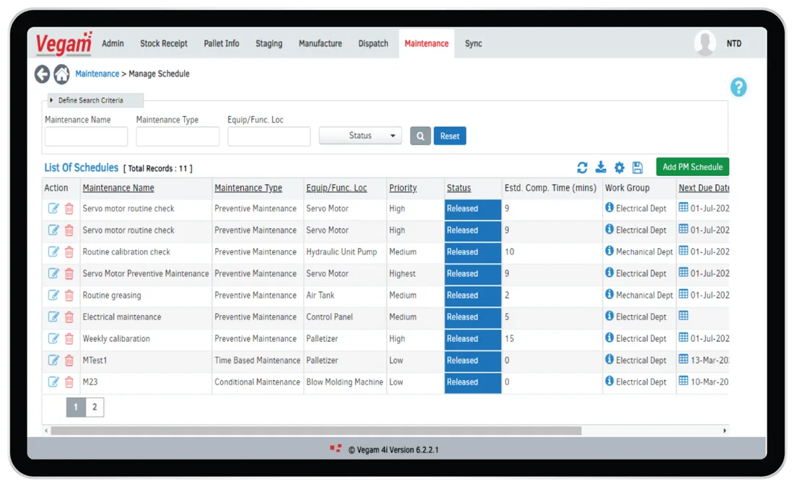Delete the Weekly calibaration schedule
The height and width of the screenshot is (486, 794).
[x=69, y=339]
